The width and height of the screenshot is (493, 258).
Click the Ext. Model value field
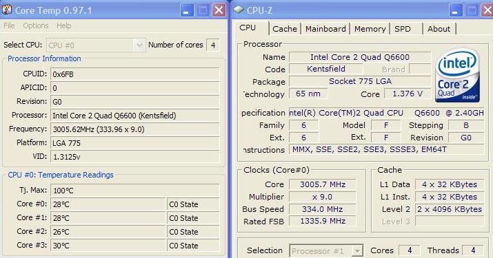click(386, 138)
